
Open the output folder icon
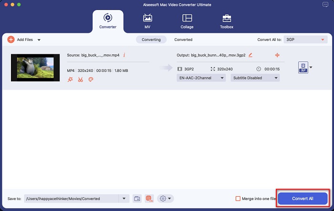coord(137,199)
